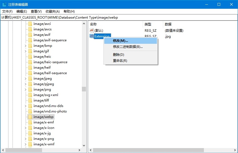Click the .jpg data value
The image size is (238, 153).
pos(168,36)
